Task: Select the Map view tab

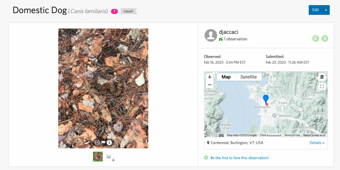Action: 226,77
